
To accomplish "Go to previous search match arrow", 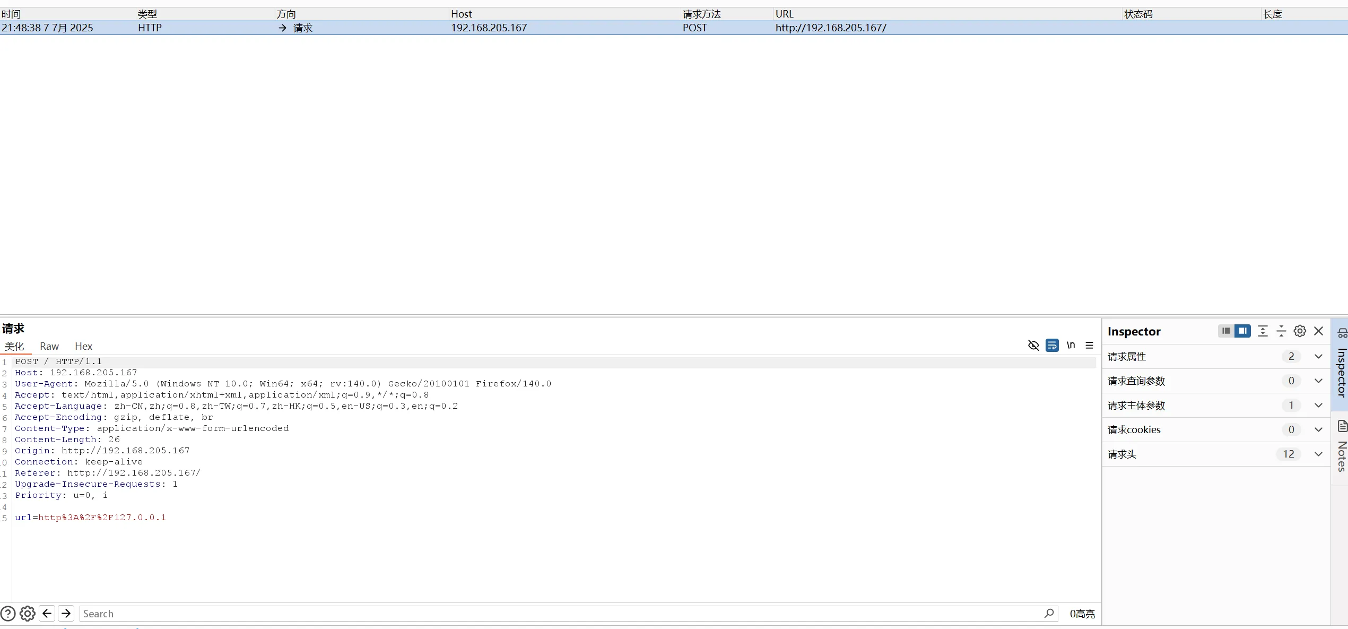I will coord(47,614).
